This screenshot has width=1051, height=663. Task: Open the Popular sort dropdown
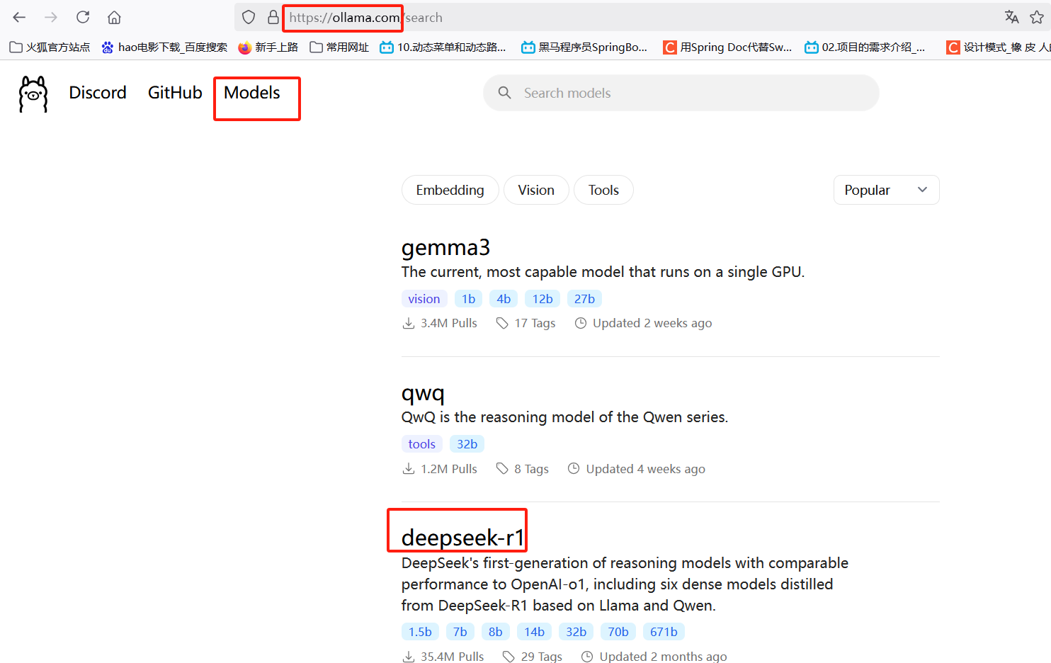(886, 190)
